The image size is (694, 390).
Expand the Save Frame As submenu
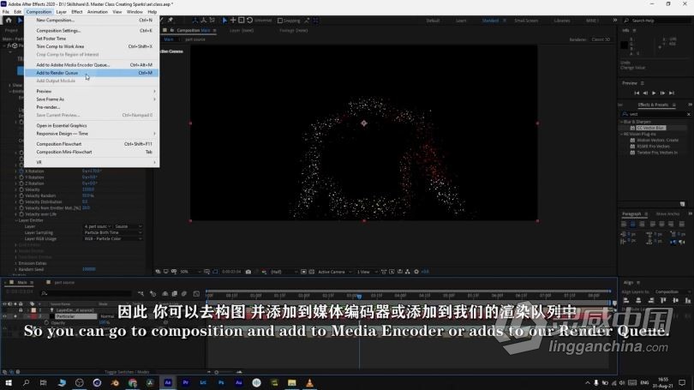click(x=92, y=99)
